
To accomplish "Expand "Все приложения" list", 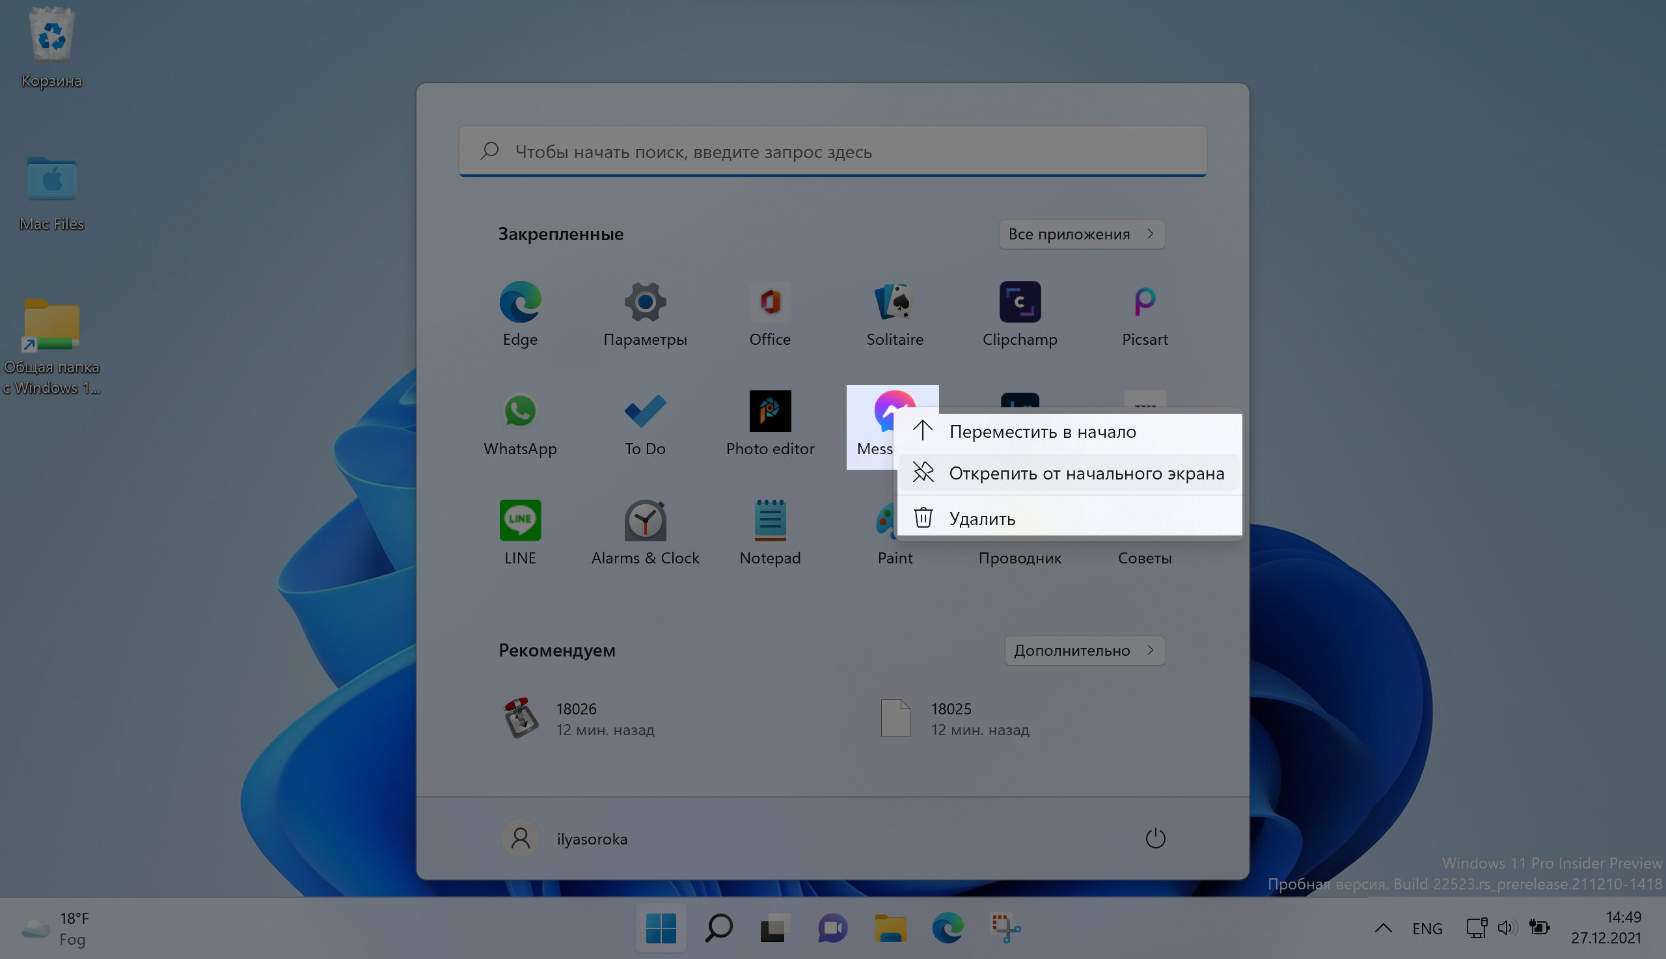I will [x=1082, y=234].
